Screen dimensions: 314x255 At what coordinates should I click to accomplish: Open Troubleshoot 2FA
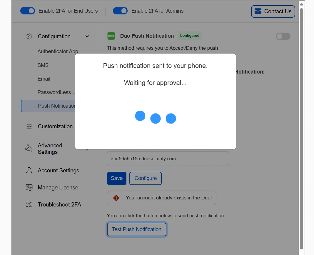59,204
